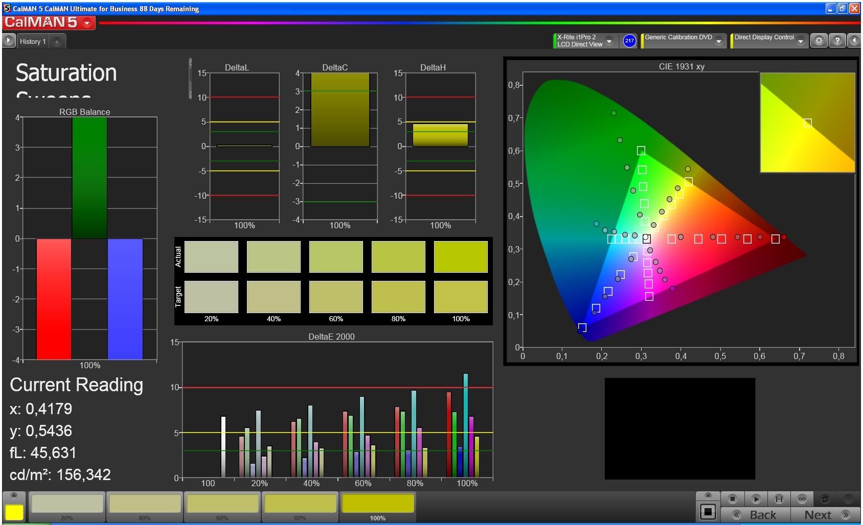Screen dimensions: 863x525
Task: Open help with the question mark icon
Action: click(x=837, y=41)
